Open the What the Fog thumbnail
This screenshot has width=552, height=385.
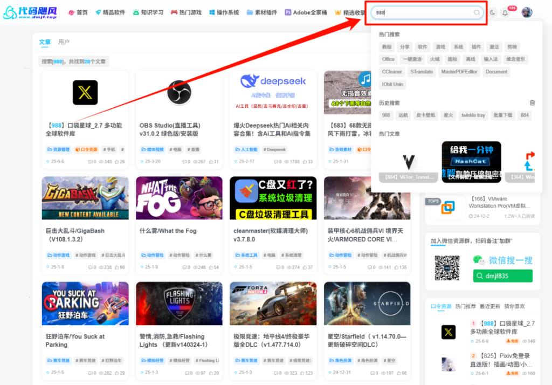pyautogui.click(x=179, y=198)
